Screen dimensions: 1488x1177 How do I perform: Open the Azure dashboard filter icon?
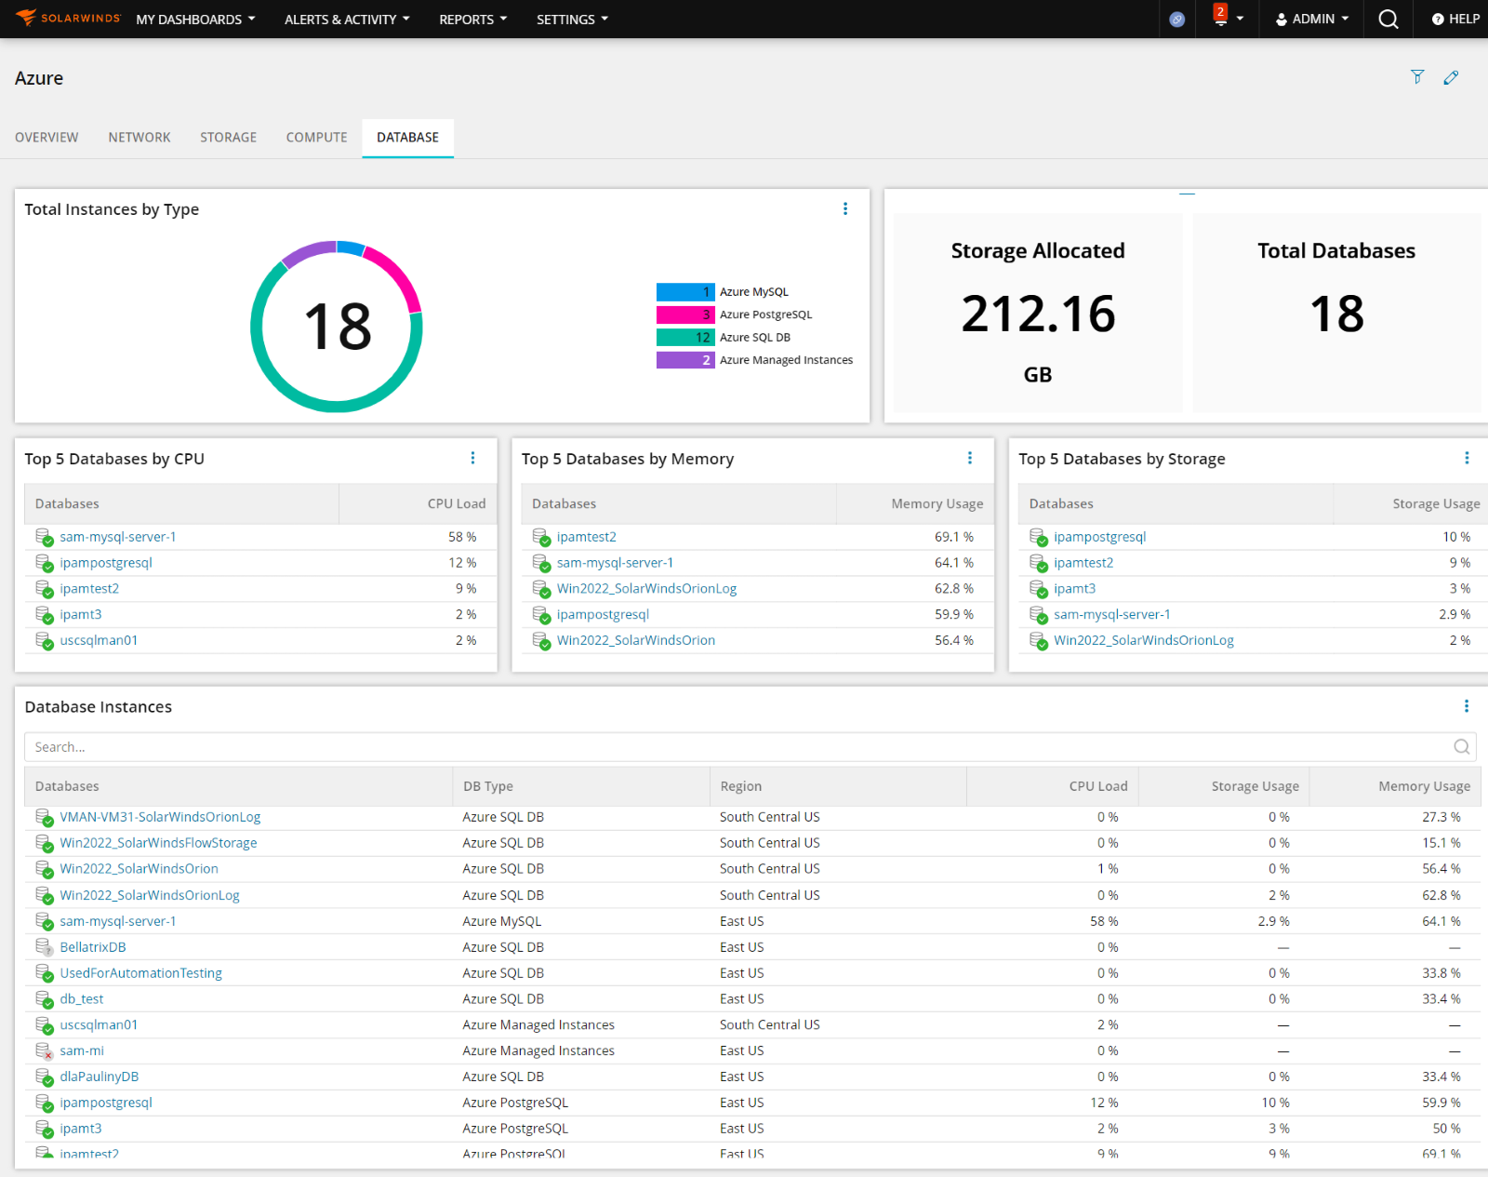pyautogui.click(x=1417, y=77)
